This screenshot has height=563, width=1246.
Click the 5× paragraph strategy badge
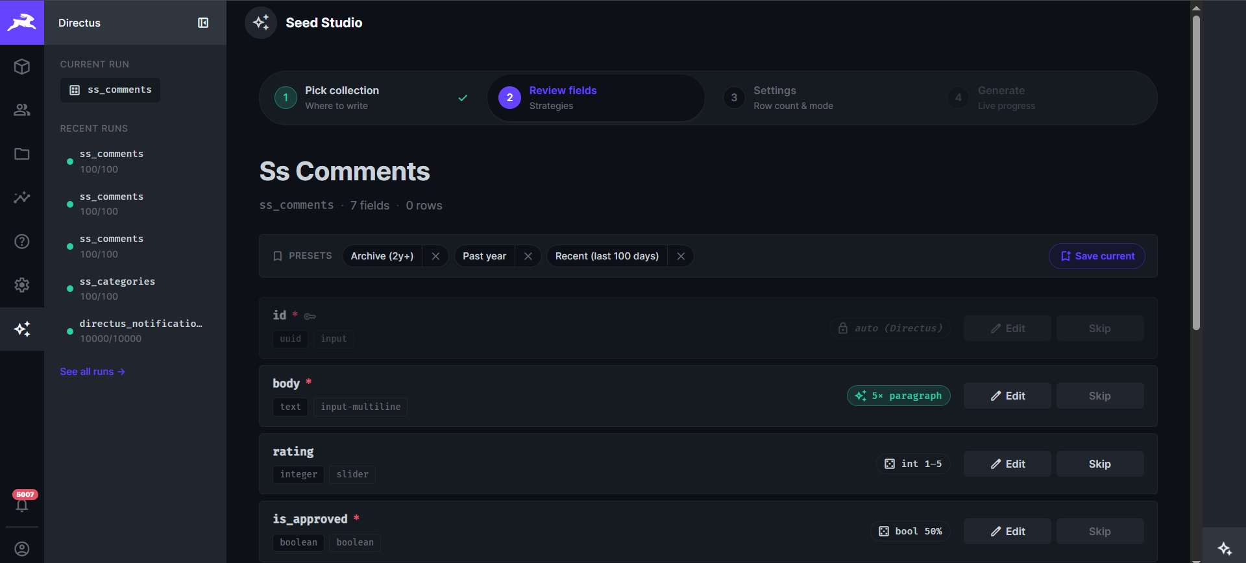click(x=898, y=396)
